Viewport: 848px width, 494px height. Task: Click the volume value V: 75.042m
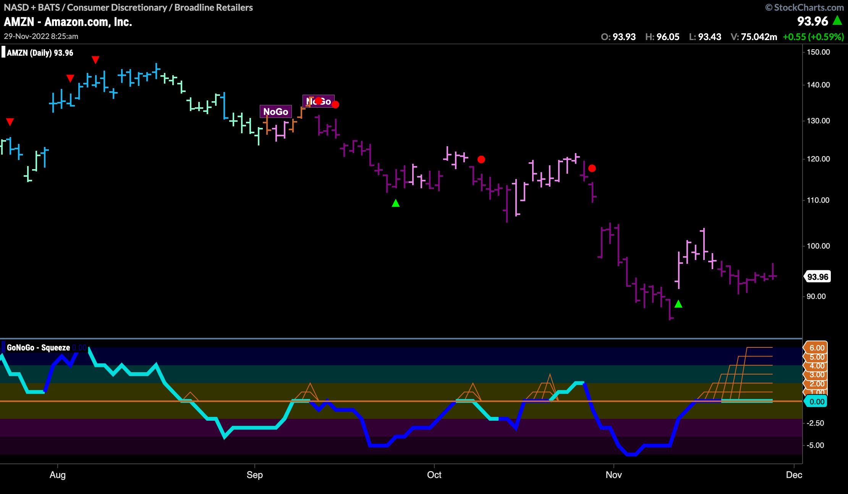[x=754, y=37]
